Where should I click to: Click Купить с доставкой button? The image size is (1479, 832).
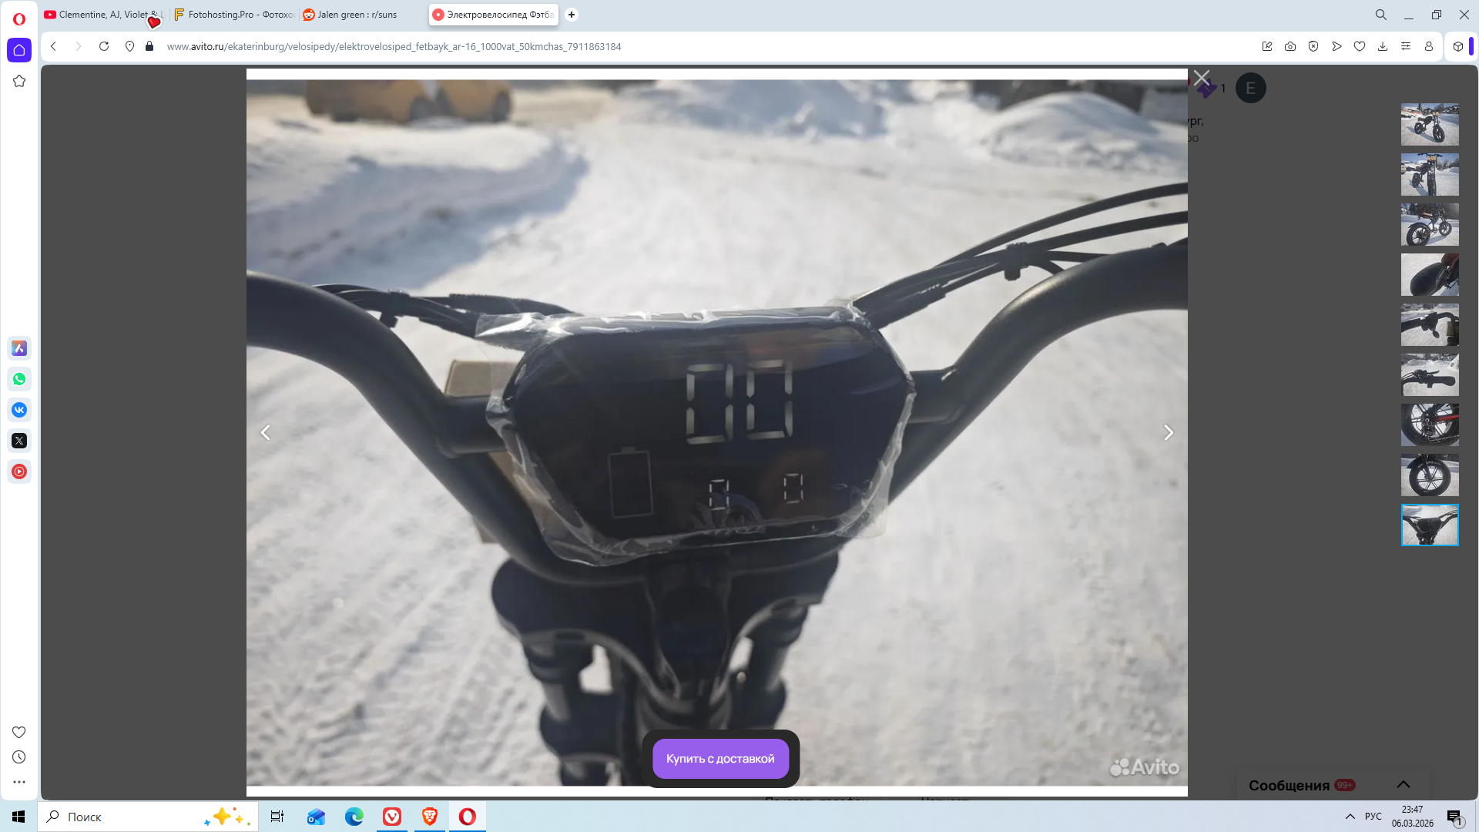tap(720, 759)
